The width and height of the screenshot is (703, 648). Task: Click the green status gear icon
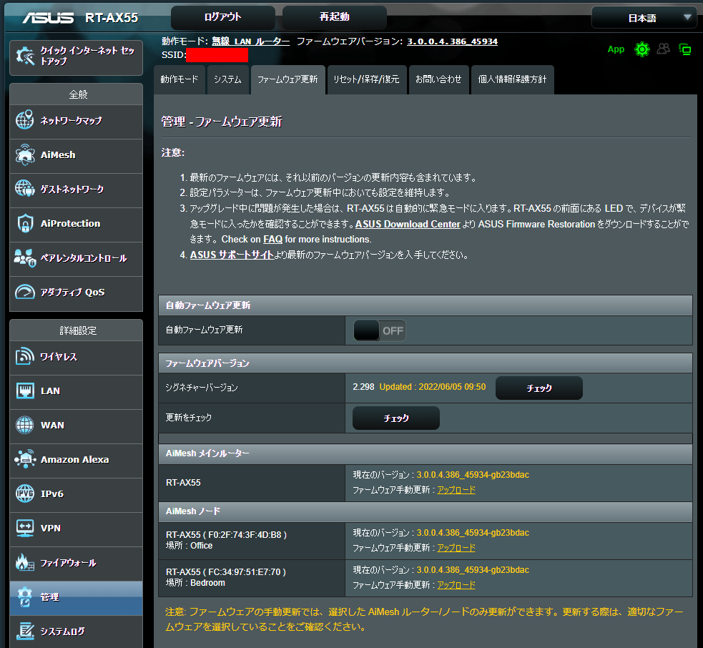[x=642, y=49]
